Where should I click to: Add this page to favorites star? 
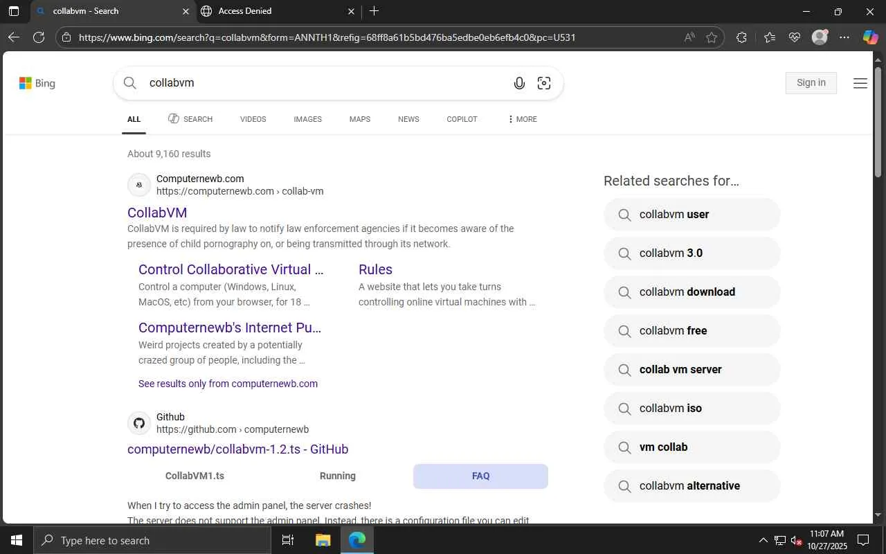(x=712, y=37)
